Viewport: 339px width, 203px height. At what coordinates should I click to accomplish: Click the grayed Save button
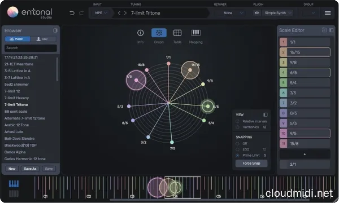pos(49,169)
